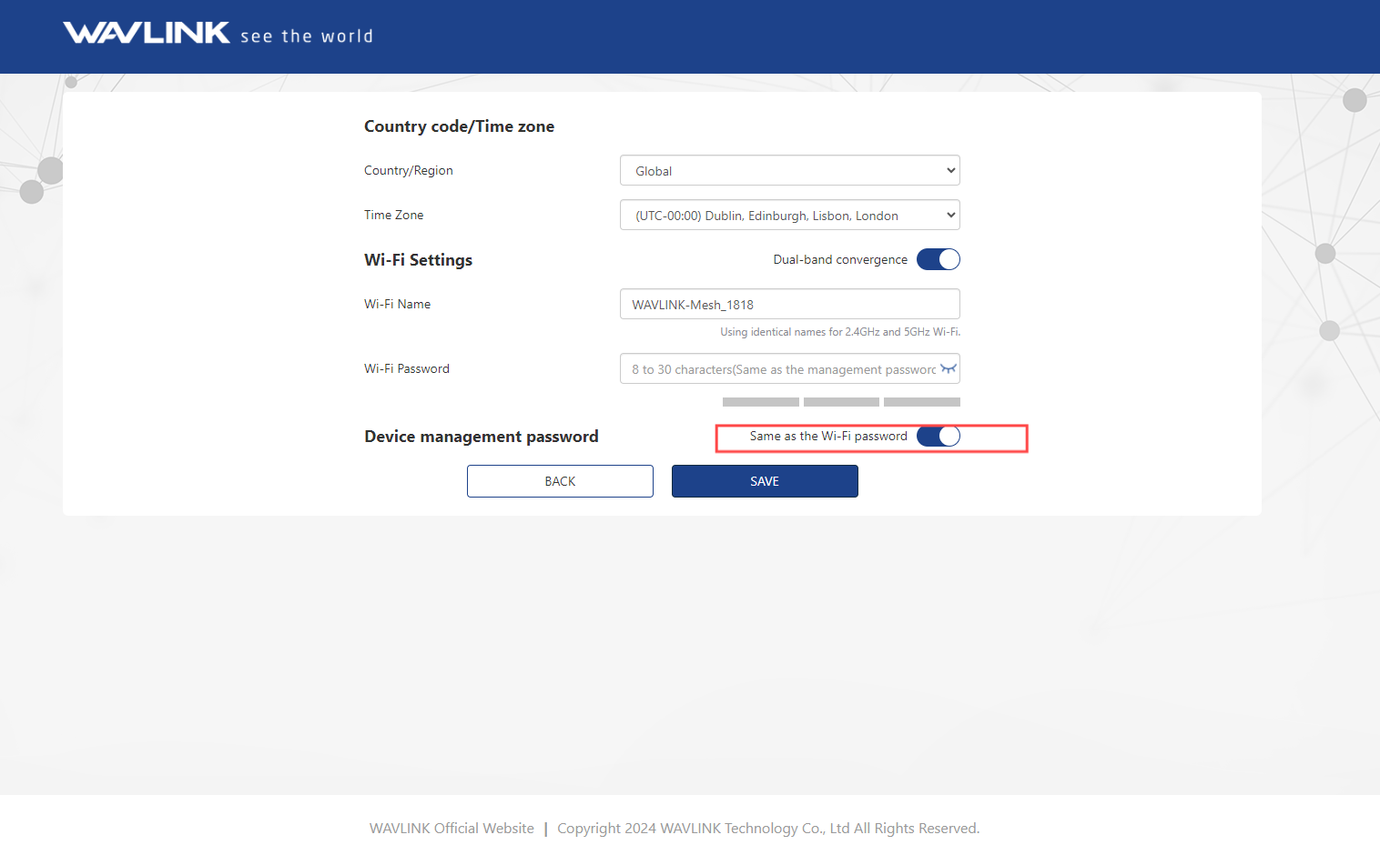Click the Country/Region field label

tap(408, 171)
